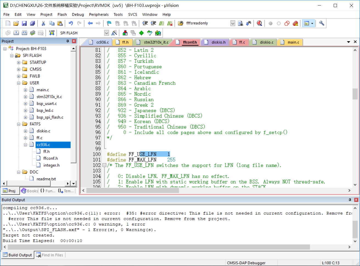Open the Peripherals menu

click(99, 14)
